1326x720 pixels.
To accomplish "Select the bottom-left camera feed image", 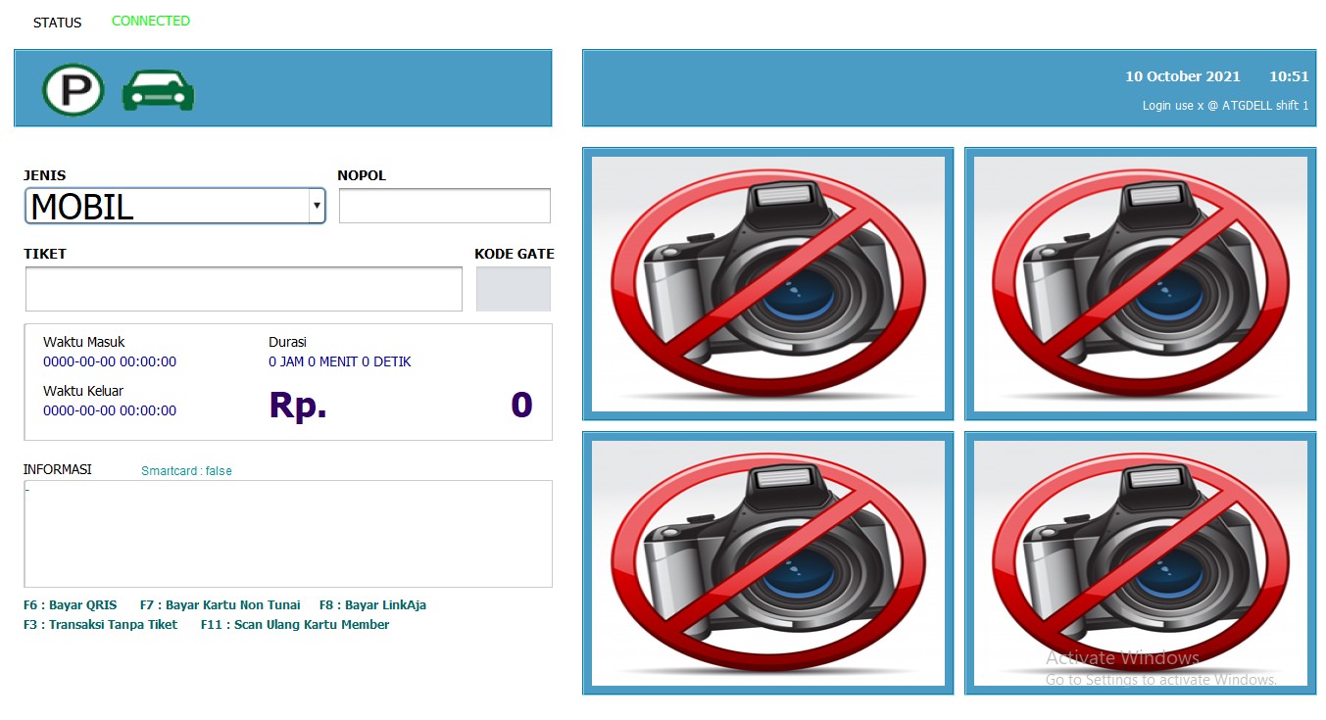I will coord(767,563).
